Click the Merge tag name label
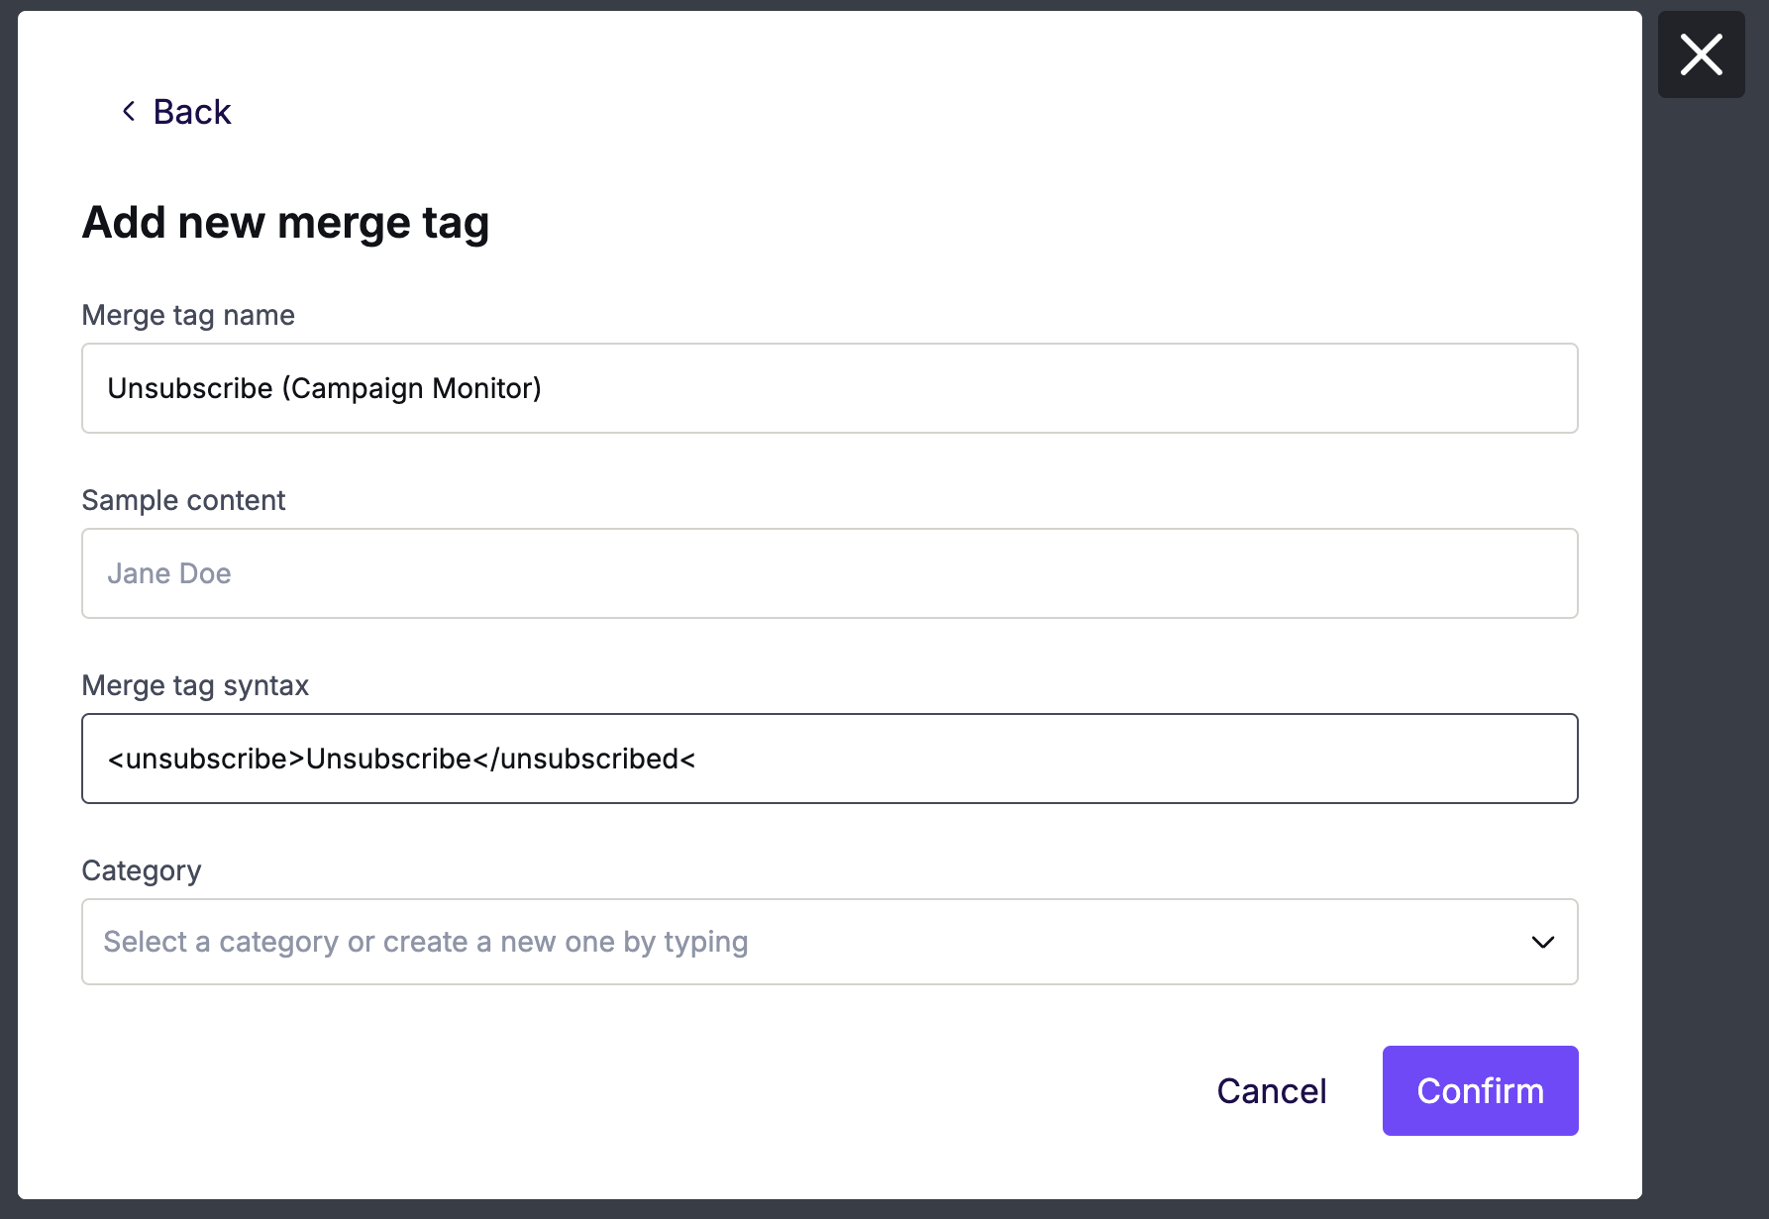 188,315
